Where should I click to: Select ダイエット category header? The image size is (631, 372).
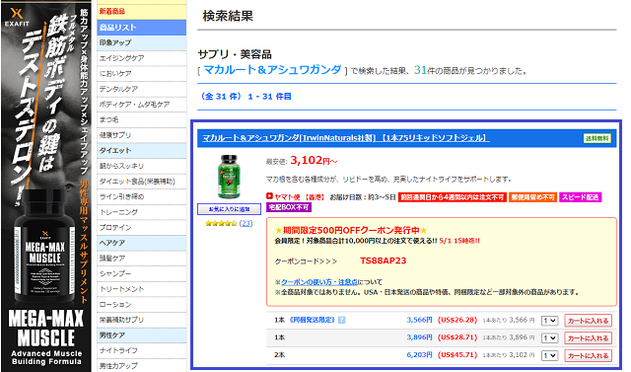pyautogui.click(x=141, y=151)
